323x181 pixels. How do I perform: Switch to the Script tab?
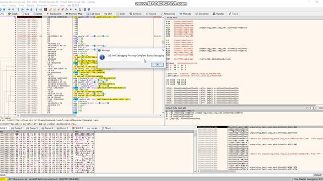(121, 14)
